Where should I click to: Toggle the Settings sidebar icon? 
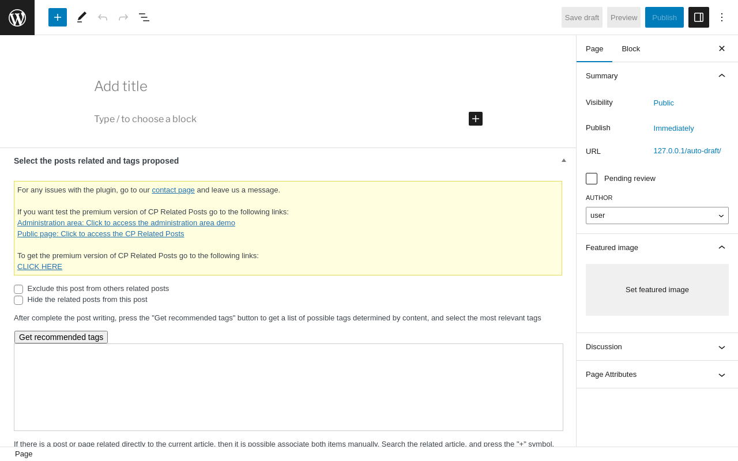[x=699, y=17]
